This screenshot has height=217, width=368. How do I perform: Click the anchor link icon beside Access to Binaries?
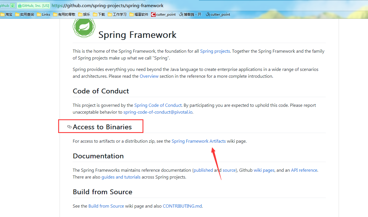point(69,127)
